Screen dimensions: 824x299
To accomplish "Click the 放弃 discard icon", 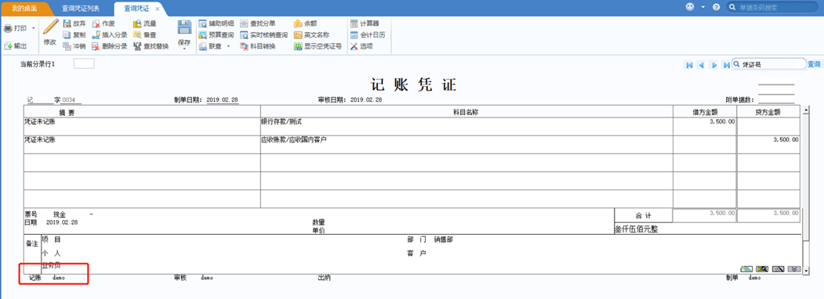I will click(x=67, y=23).
